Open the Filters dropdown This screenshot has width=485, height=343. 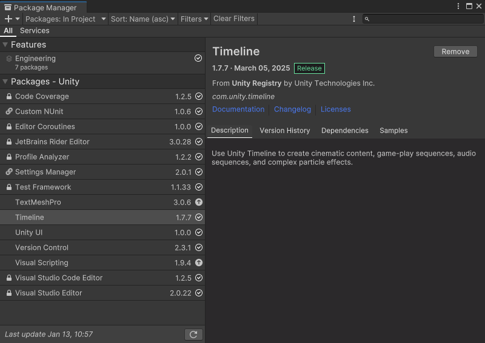tap(194, 19)
